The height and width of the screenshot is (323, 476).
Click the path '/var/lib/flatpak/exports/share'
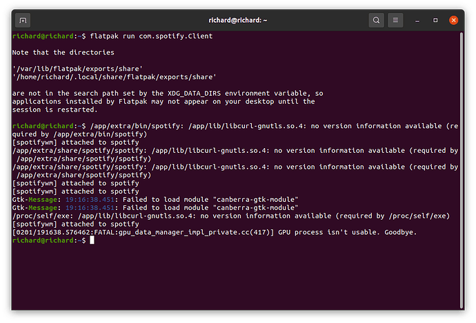tap(77, 69)
